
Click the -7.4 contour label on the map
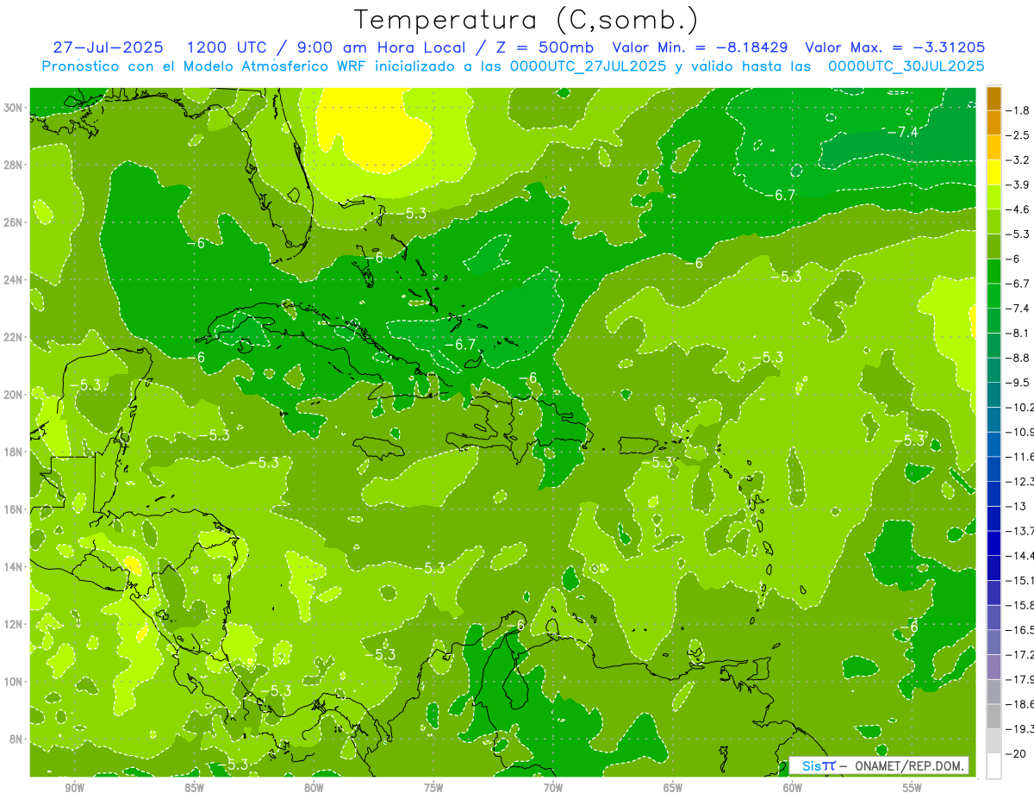click(x=903, y=132)
